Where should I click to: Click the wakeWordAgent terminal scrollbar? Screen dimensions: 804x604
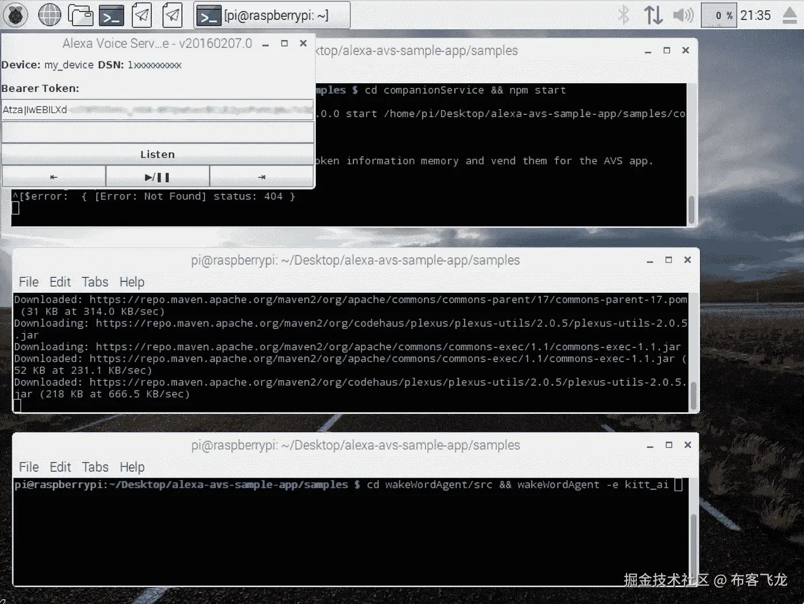point(693,543)
